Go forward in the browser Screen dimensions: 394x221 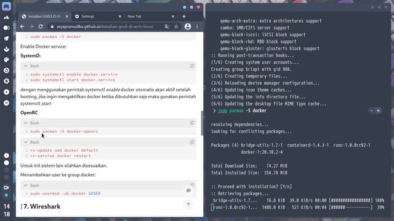(x=31, y=26)
